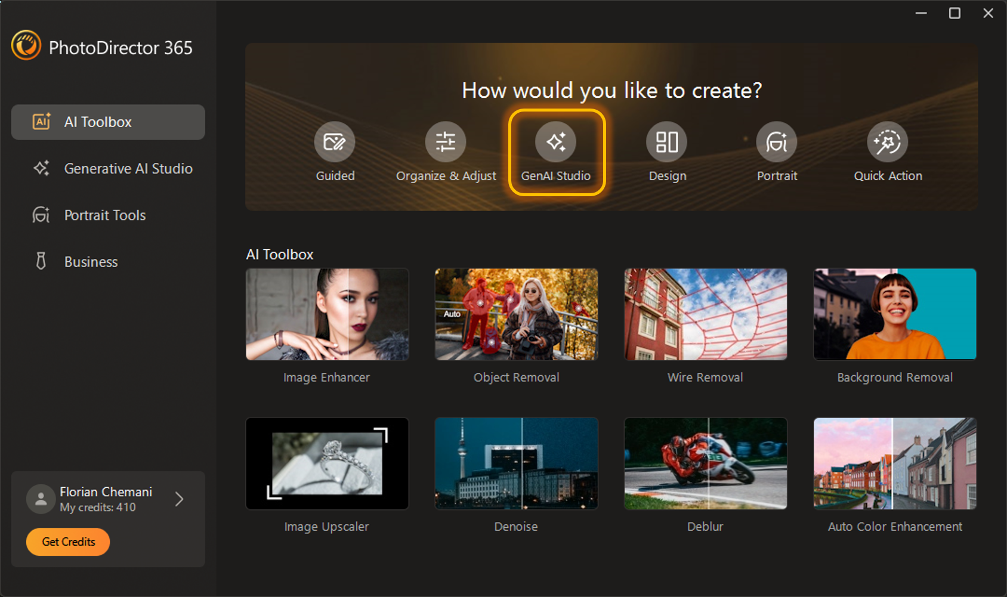Launch the Organize & Adjust module

point(446,142)
